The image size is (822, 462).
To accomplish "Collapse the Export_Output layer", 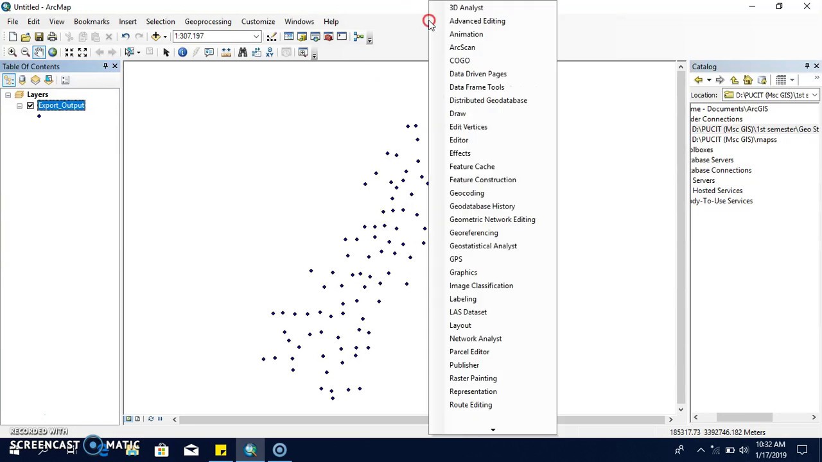I will pos(19,106).
